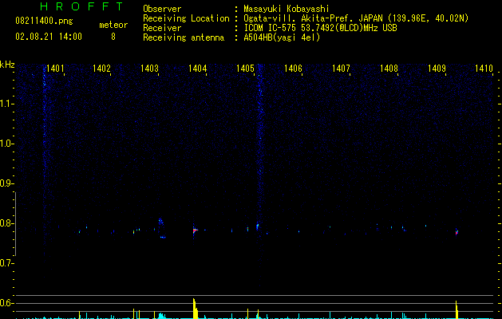
Task: Click the 1406 time axis marker
Action: click(x=293, y=69)
